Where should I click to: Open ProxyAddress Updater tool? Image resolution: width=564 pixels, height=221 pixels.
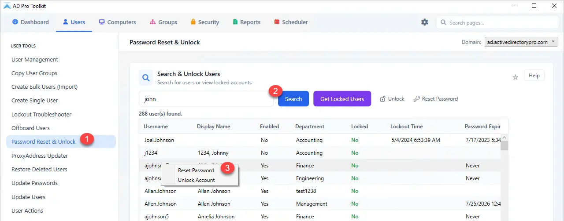click(x=40, y=156)
